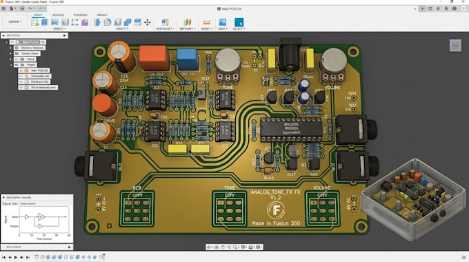Undo the last action arrow
Viewport: 469px width, 262px height.
coord(30,9)
